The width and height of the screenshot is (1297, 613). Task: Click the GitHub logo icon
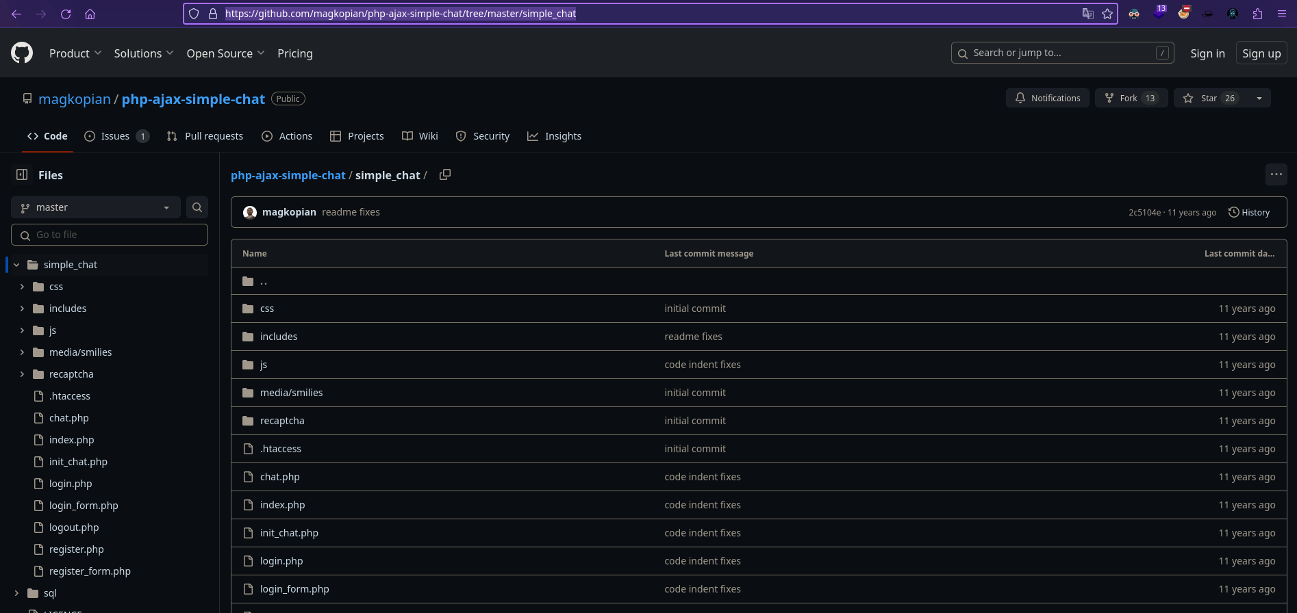click(x=22, y=53)
